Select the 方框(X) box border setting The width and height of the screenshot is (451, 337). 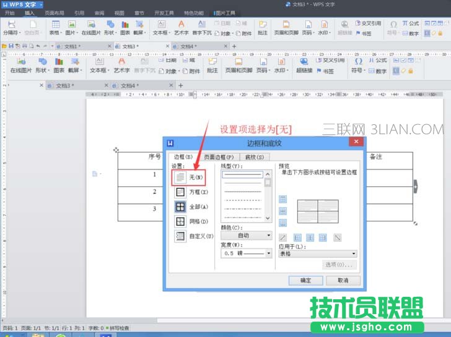point(191,192)
